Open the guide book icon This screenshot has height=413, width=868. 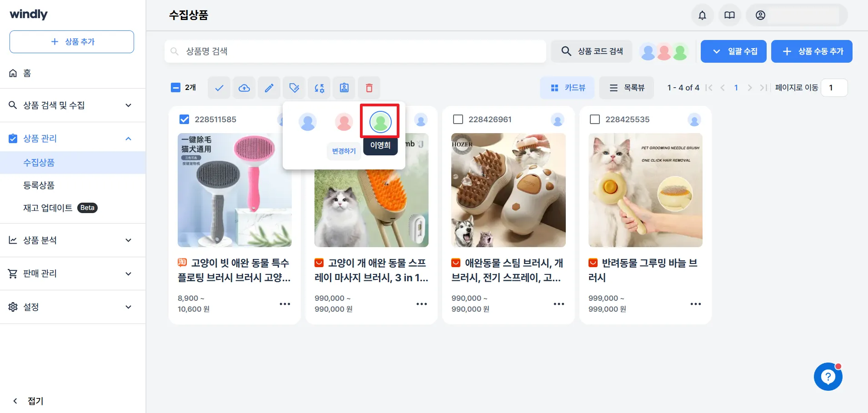(729, 15)
